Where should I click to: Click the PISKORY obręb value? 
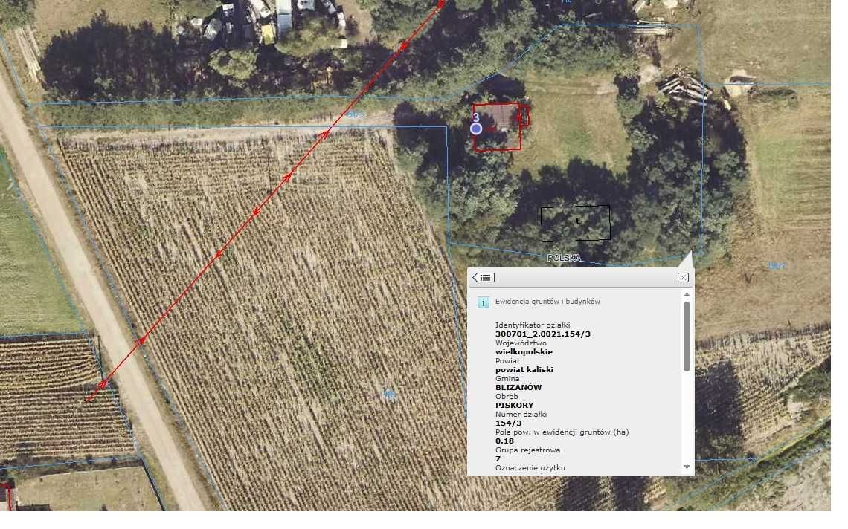click(514, 405)
